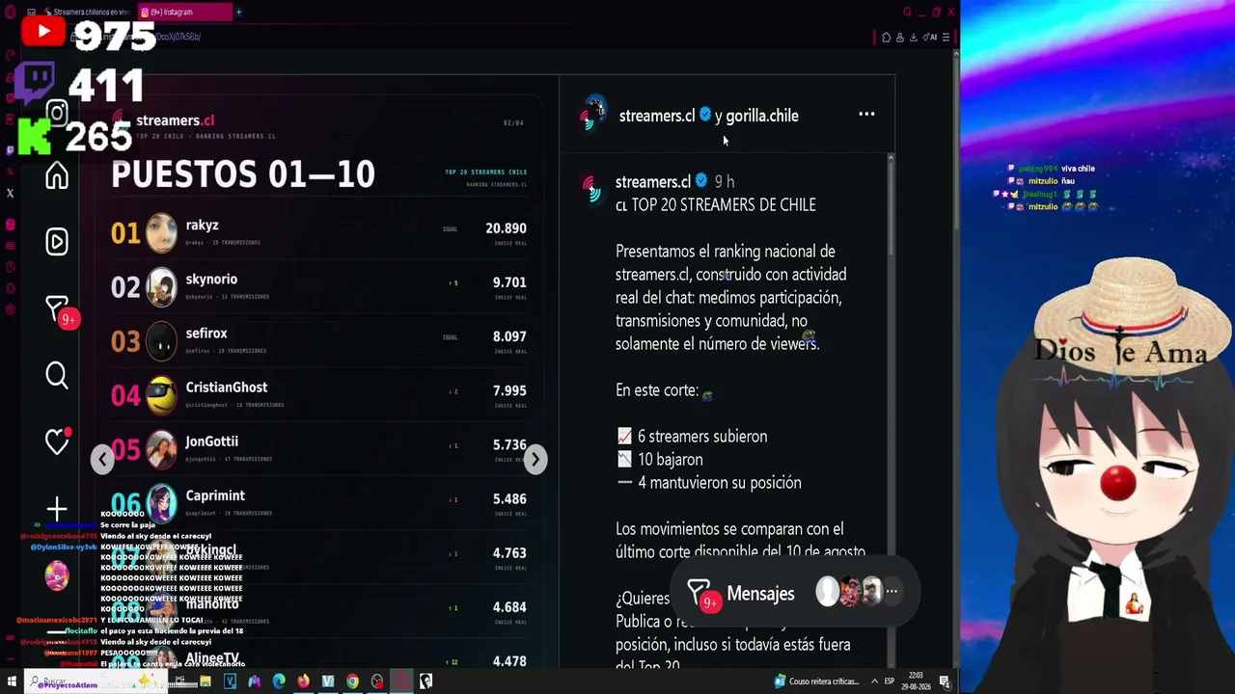The width and height of the screenshot is (1235, 694).
Task: Click the 9.701 score value
Action: (x=509, y=282)
